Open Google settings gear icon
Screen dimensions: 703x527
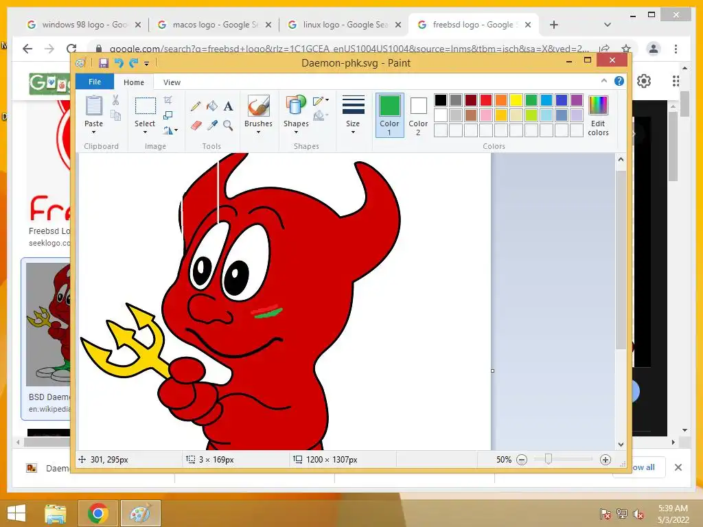pyautogui.click(x=644, y=81)
